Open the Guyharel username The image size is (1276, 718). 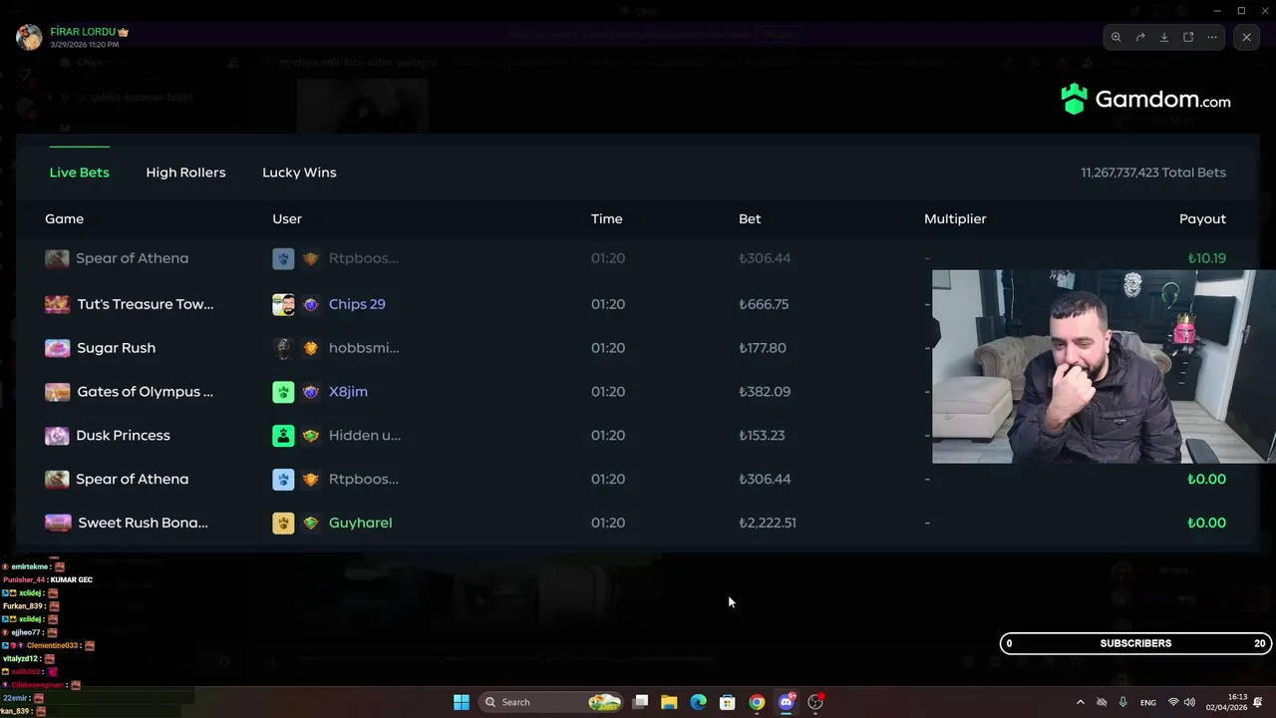360,523
